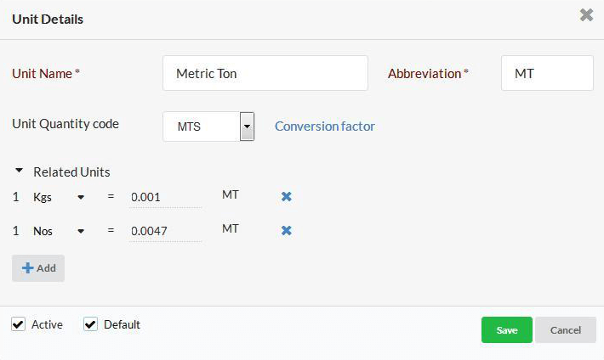Open the Nos unit dropdown arrow

point(81,231)
